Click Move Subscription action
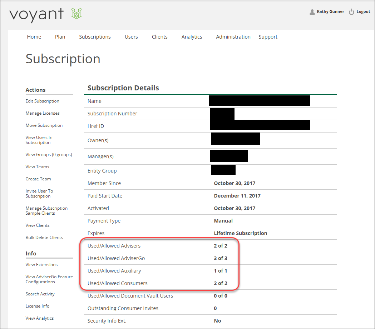 coord(44,125)
